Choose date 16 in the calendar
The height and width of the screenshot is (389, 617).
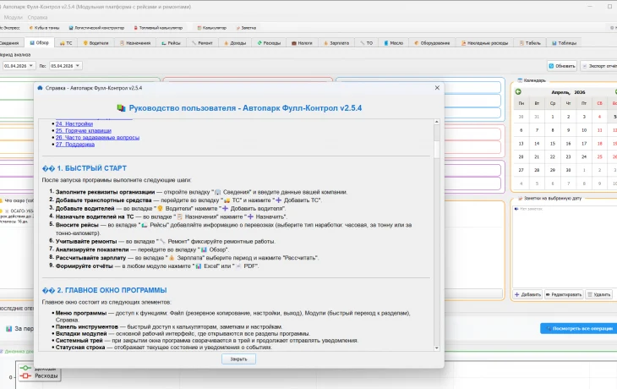(568, 143)
